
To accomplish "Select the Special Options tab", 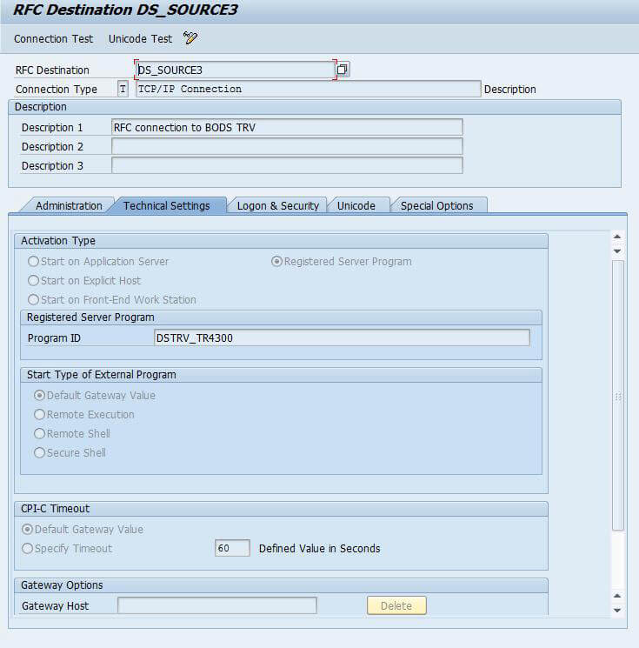I will [436, 206].
